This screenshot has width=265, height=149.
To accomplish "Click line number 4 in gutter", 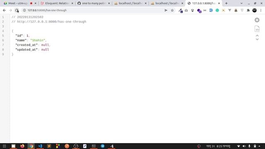I will click(x=3, y=31).
